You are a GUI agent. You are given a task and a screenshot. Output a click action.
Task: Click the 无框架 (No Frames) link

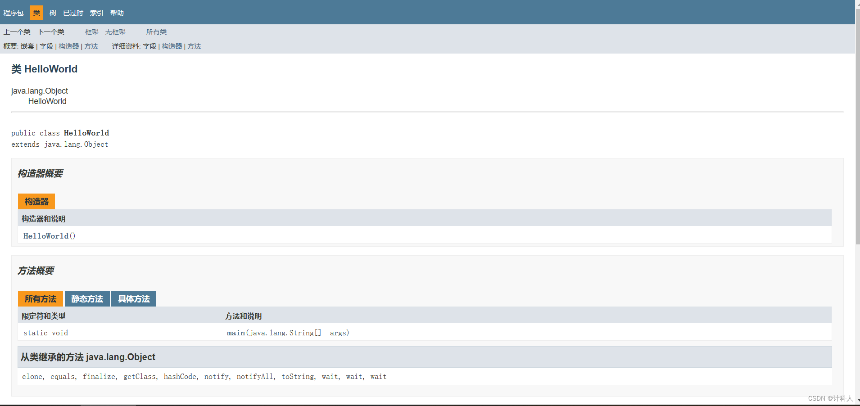pyautogui.click(x=115, y=32)
